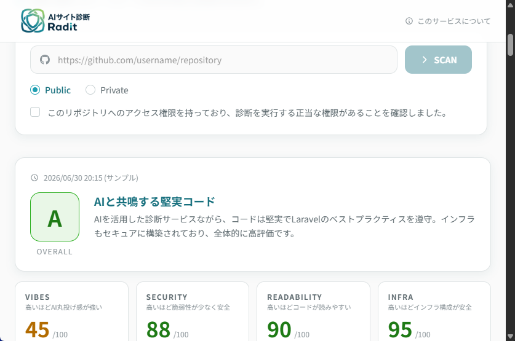Click the 2026/06/30 20:15 (サンプル) timestamp
This screenshot has height=341, width=515.
click(x=91, y=178)
